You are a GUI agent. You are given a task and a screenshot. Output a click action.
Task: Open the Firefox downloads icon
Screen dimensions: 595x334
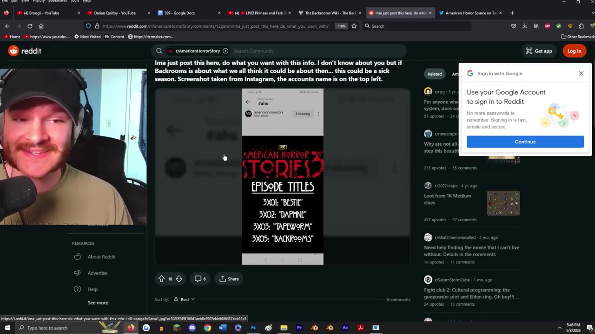click(525, 26)
